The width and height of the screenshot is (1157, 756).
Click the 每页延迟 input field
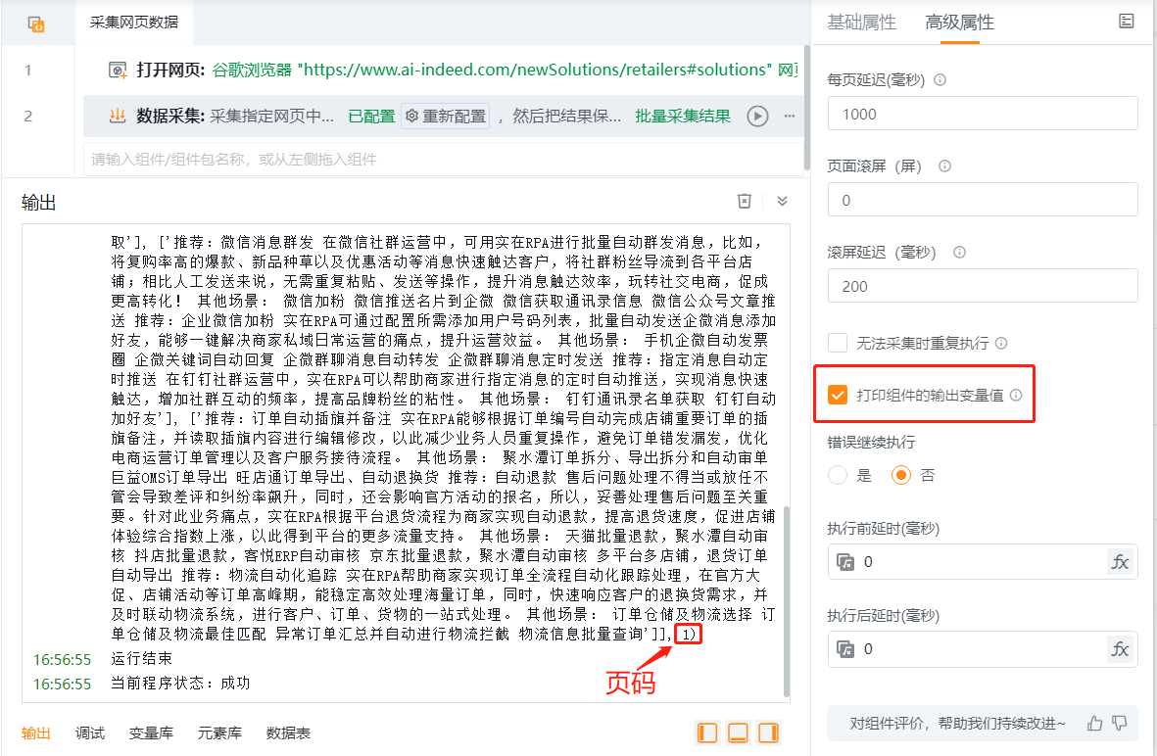pyautogui.click(x=983, y=114)
